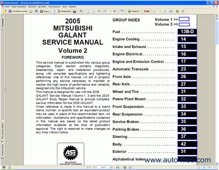Click the Snapshot camera tool icon
This screenshot has height=170, width=219.
click(x=74, y=11)
